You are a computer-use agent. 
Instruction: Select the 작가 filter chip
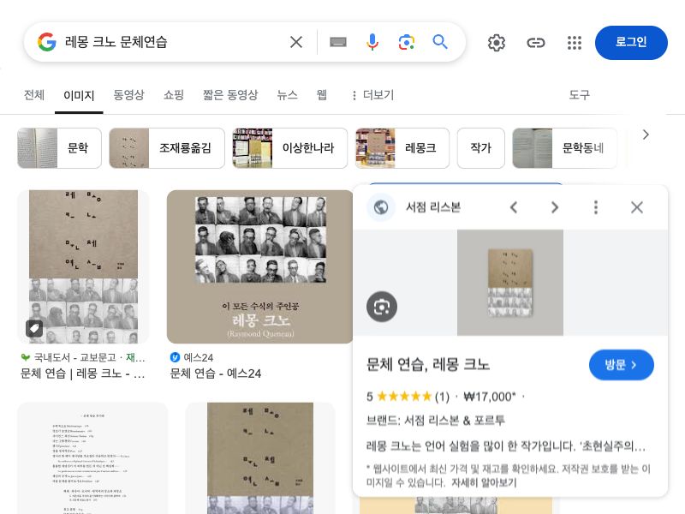point(481,148)
